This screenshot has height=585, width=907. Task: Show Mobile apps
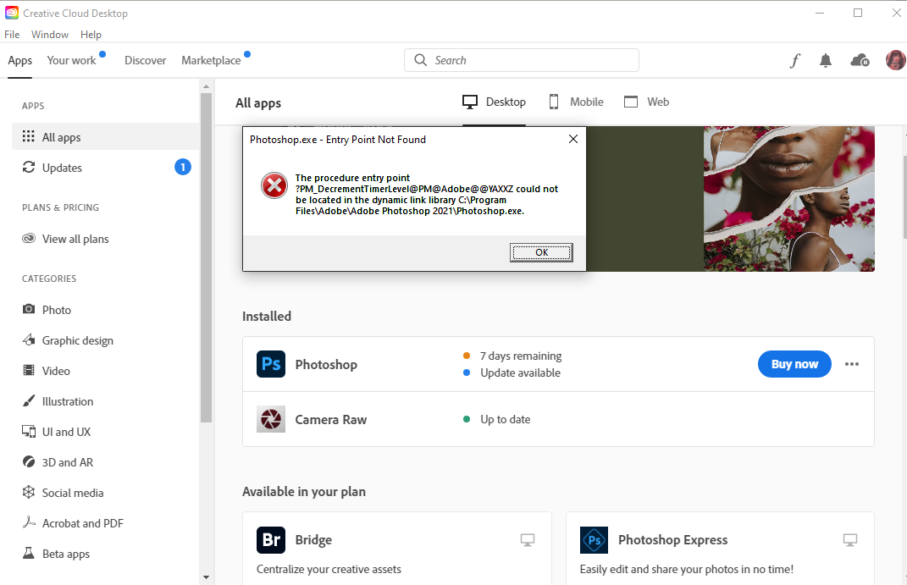point(576,102)
